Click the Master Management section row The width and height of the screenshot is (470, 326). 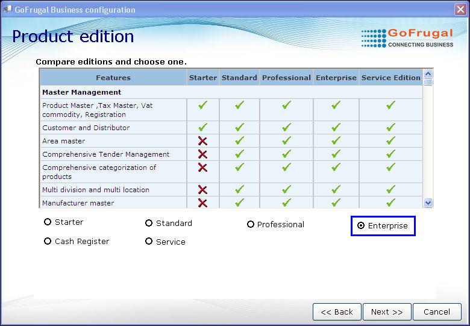point(231,92)
